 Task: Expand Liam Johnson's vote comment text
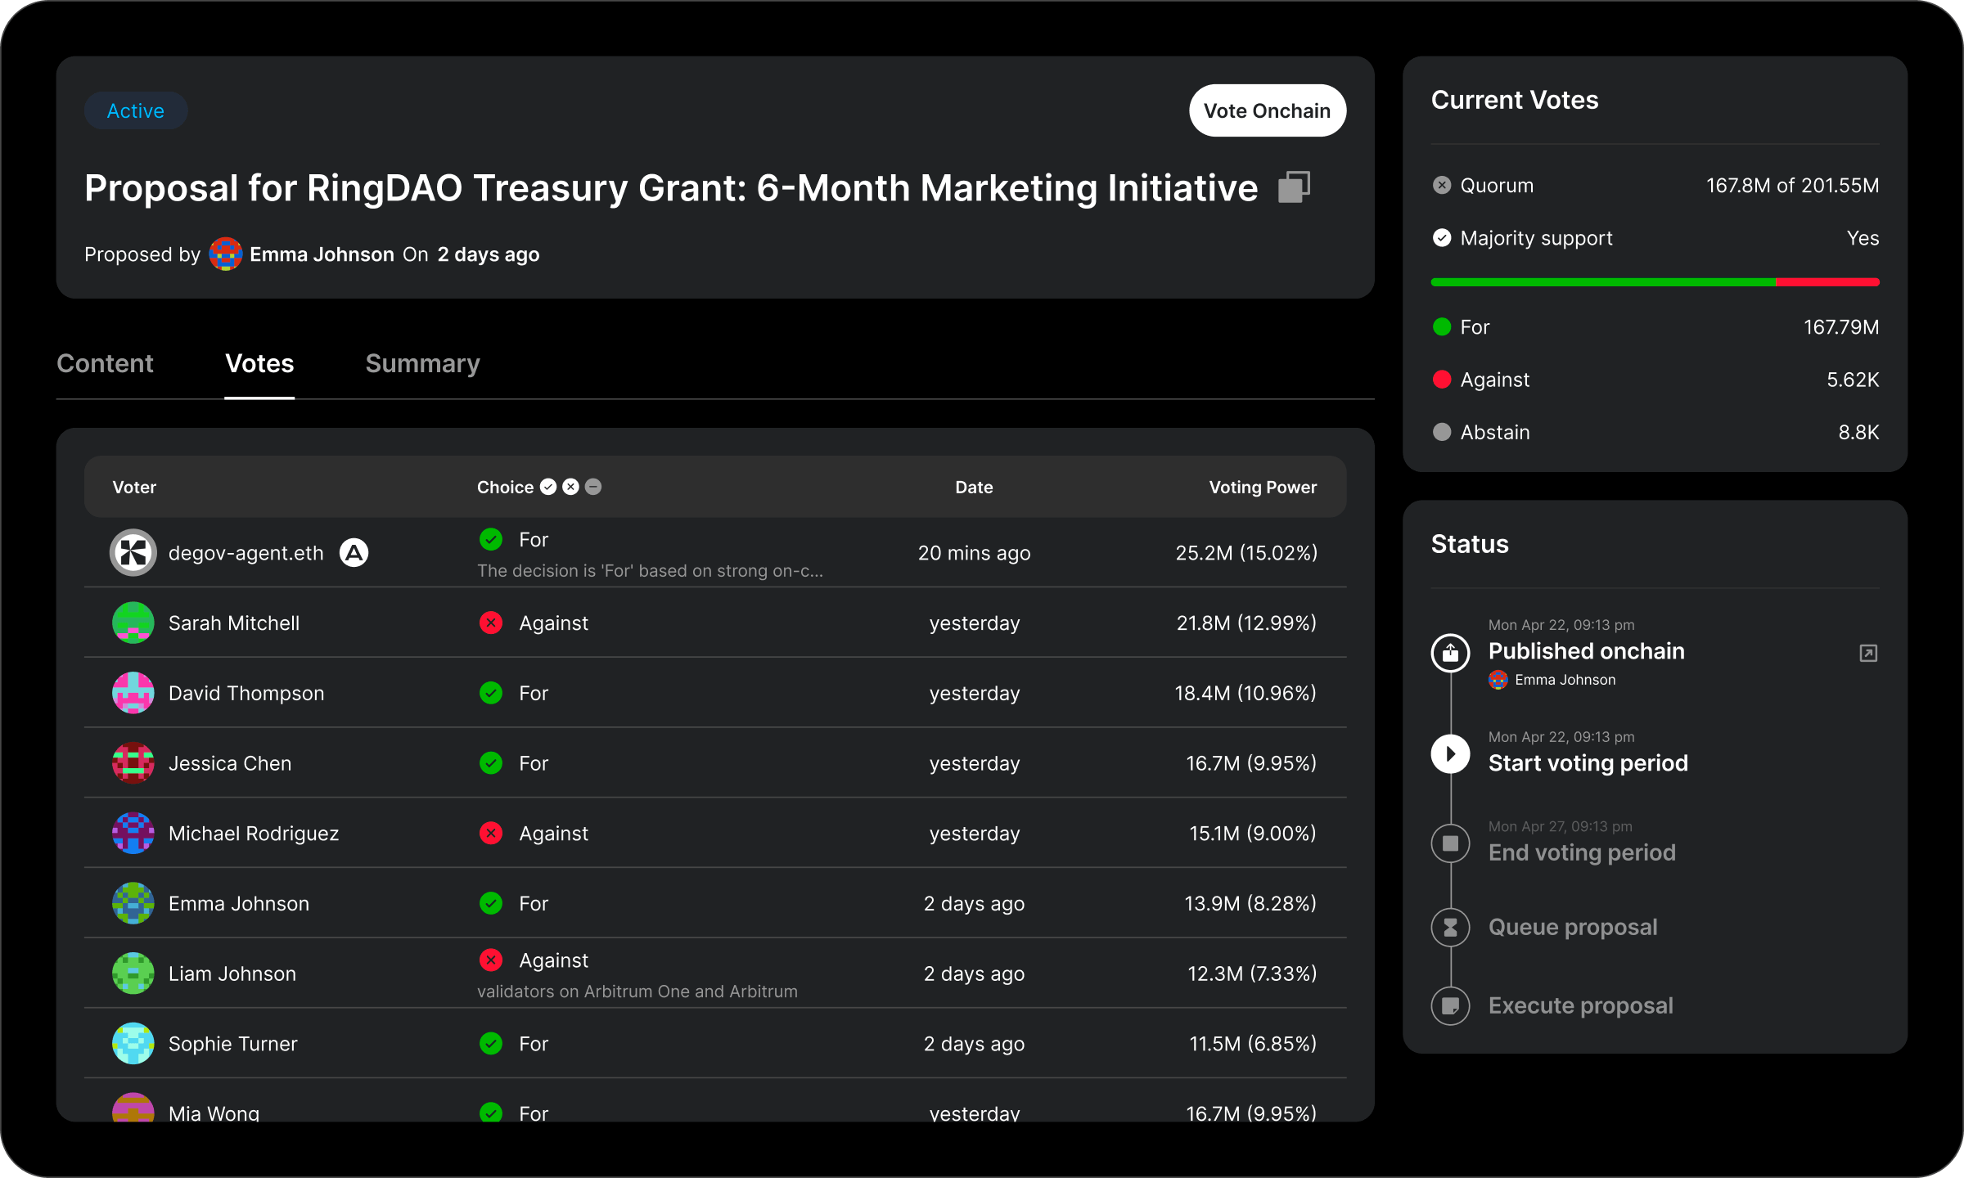(637, 991)
